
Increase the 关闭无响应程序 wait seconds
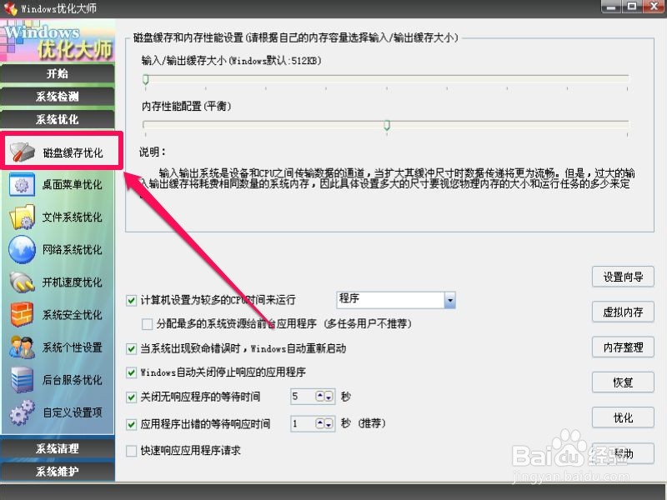coord(320,397)
